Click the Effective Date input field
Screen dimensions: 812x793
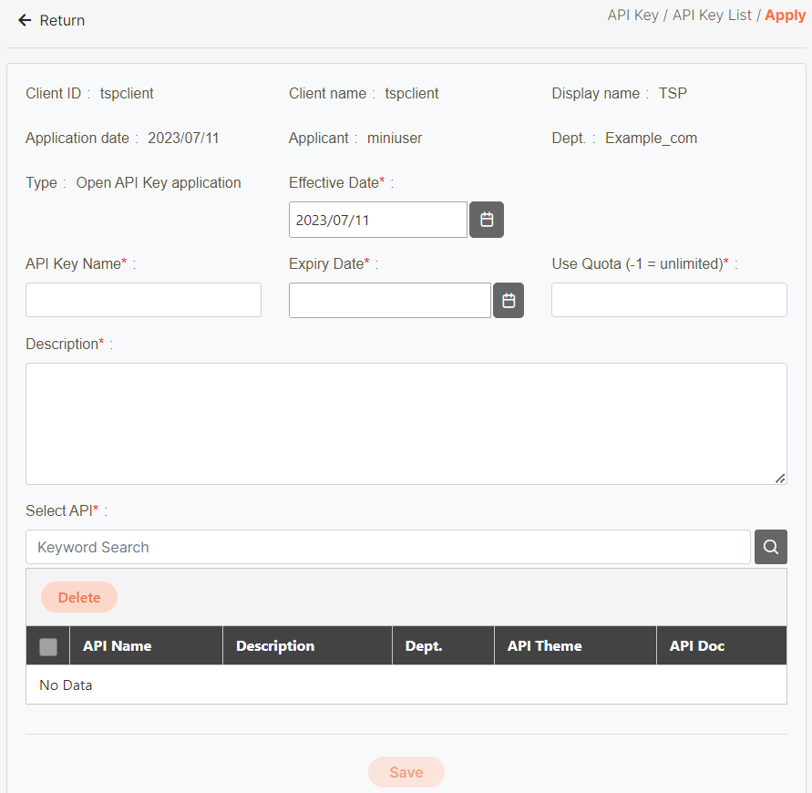tap(378, 220)
